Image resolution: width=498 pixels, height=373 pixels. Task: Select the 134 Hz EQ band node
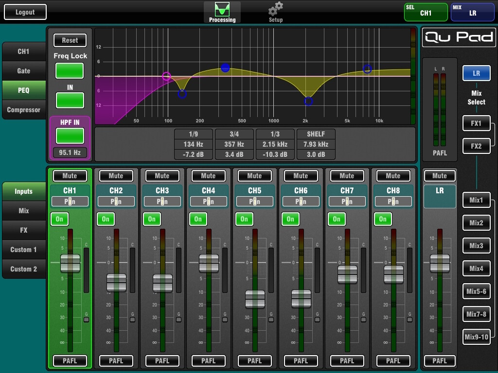point(182,94)
